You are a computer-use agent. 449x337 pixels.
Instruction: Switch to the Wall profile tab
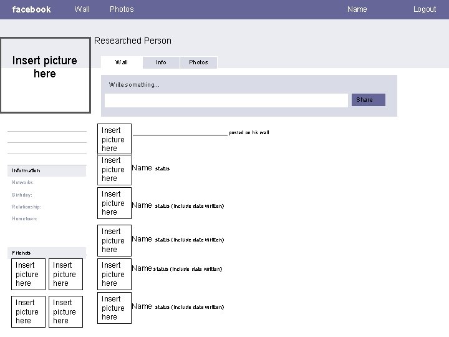click(x=122, y=62)
